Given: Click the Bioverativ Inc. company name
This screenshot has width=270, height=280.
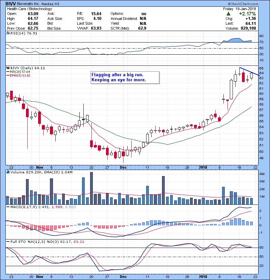Looking at the screenshot, I should pos(29,4).
